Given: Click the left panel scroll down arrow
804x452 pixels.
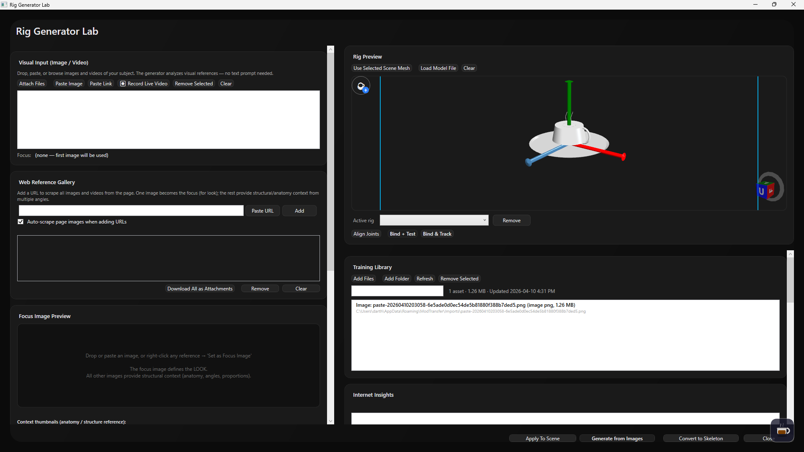Looking at the screenshot, I should click(330, 421).
